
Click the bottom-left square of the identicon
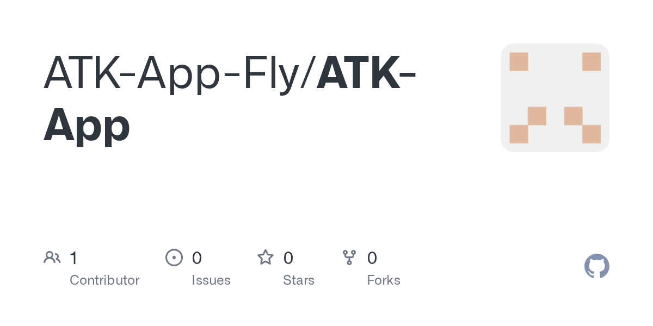click(x=519, y=134)
